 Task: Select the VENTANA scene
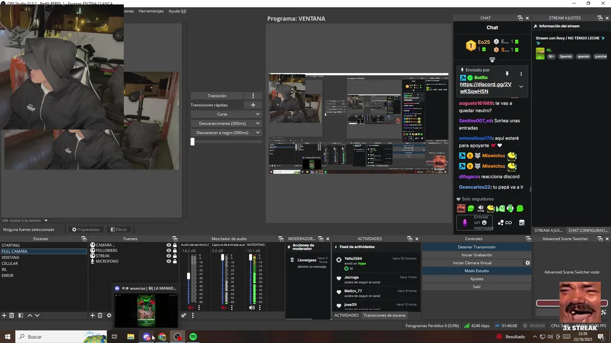10,257
